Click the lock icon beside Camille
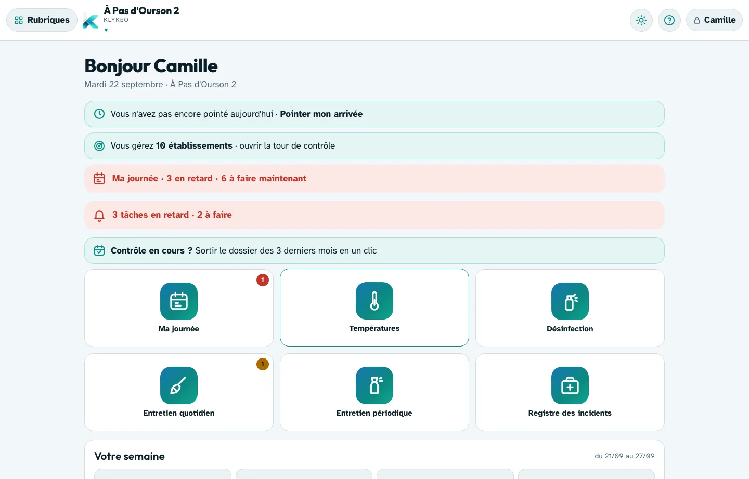 click(x=697, y=21)
